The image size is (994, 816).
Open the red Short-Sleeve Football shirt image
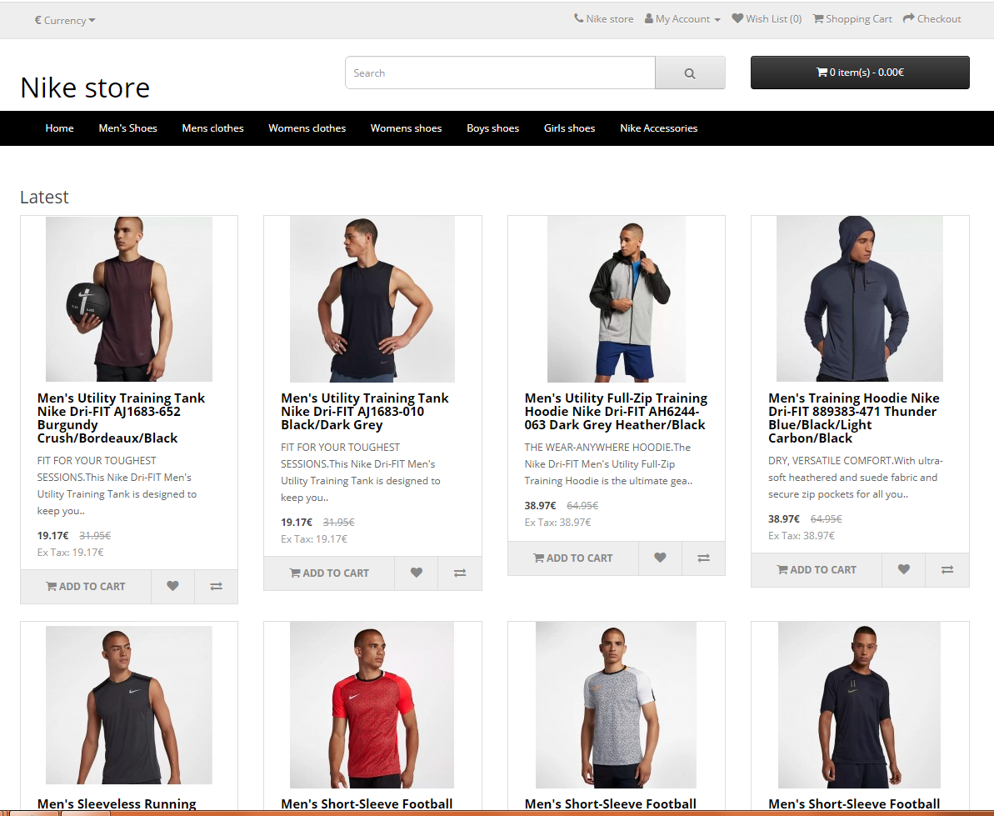(372, 705)
